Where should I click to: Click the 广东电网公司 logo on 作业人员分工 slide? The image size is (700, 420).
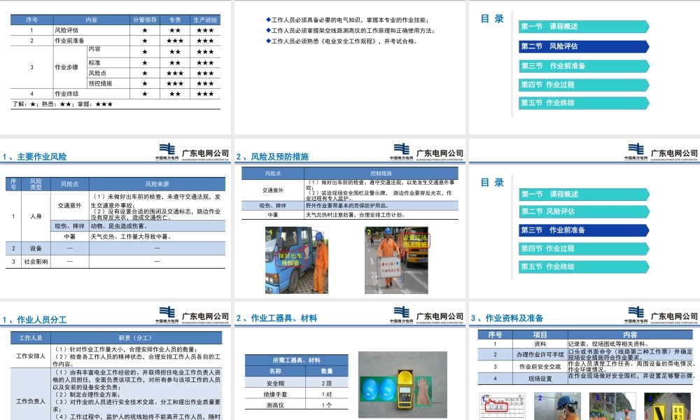coord(204,315)
